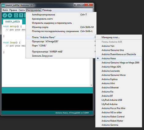Select the Arduino Esplora board
144x130 pixels.
point(119,79)
